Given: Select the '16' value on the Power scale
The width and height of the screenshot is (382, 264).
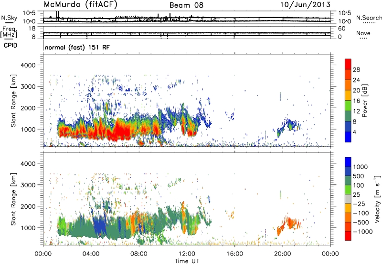Looking at the screenshot, I should tap(356, 101).
